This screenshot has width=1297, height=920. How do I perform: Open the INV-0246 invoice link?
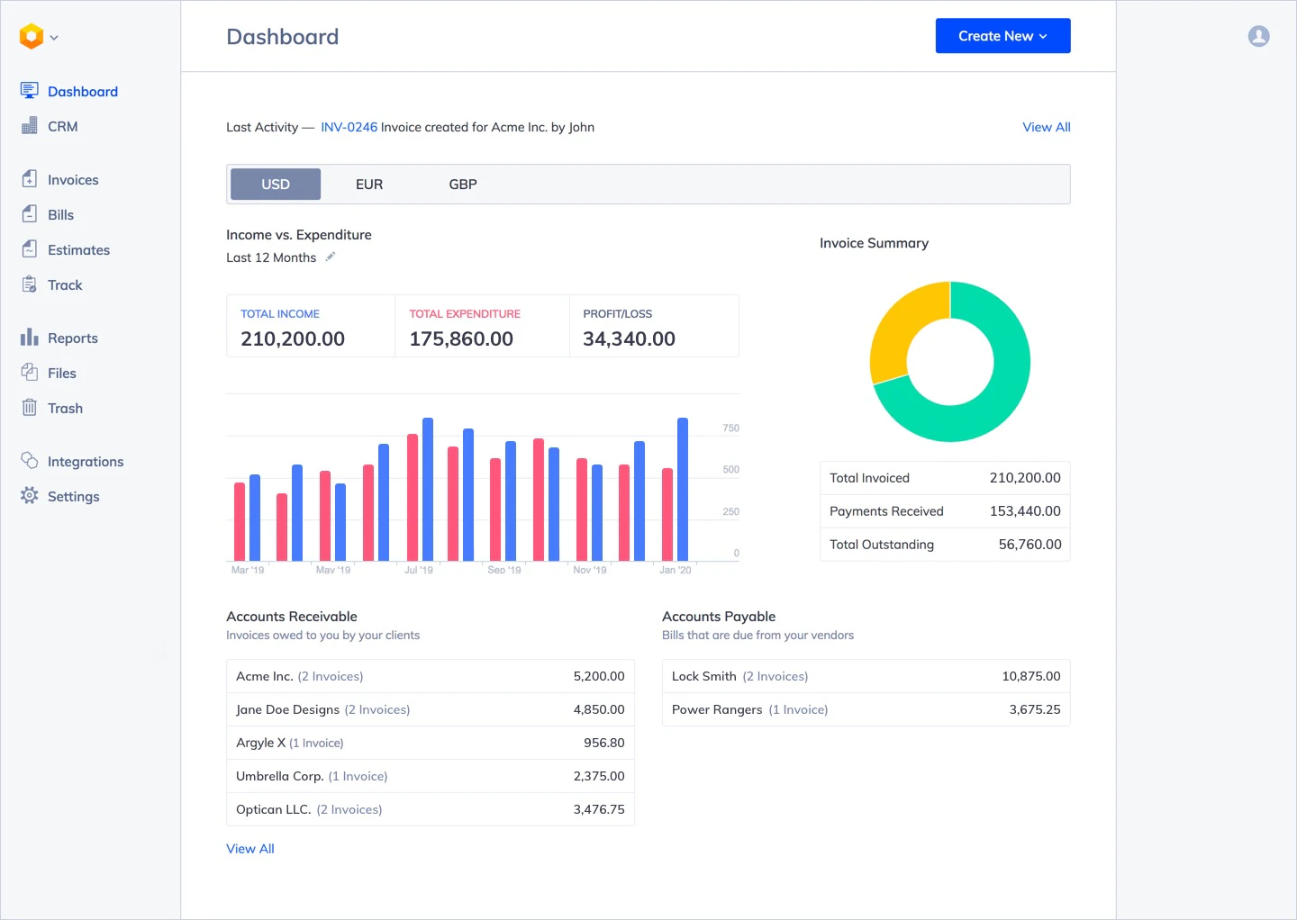tap(349, 127)
